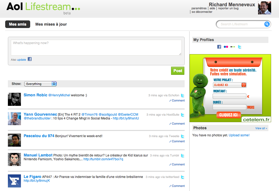The width and height of the screenshot is (279, 191).
Task: Open Pascalou du 974's avatar
Action: point(14,140)
